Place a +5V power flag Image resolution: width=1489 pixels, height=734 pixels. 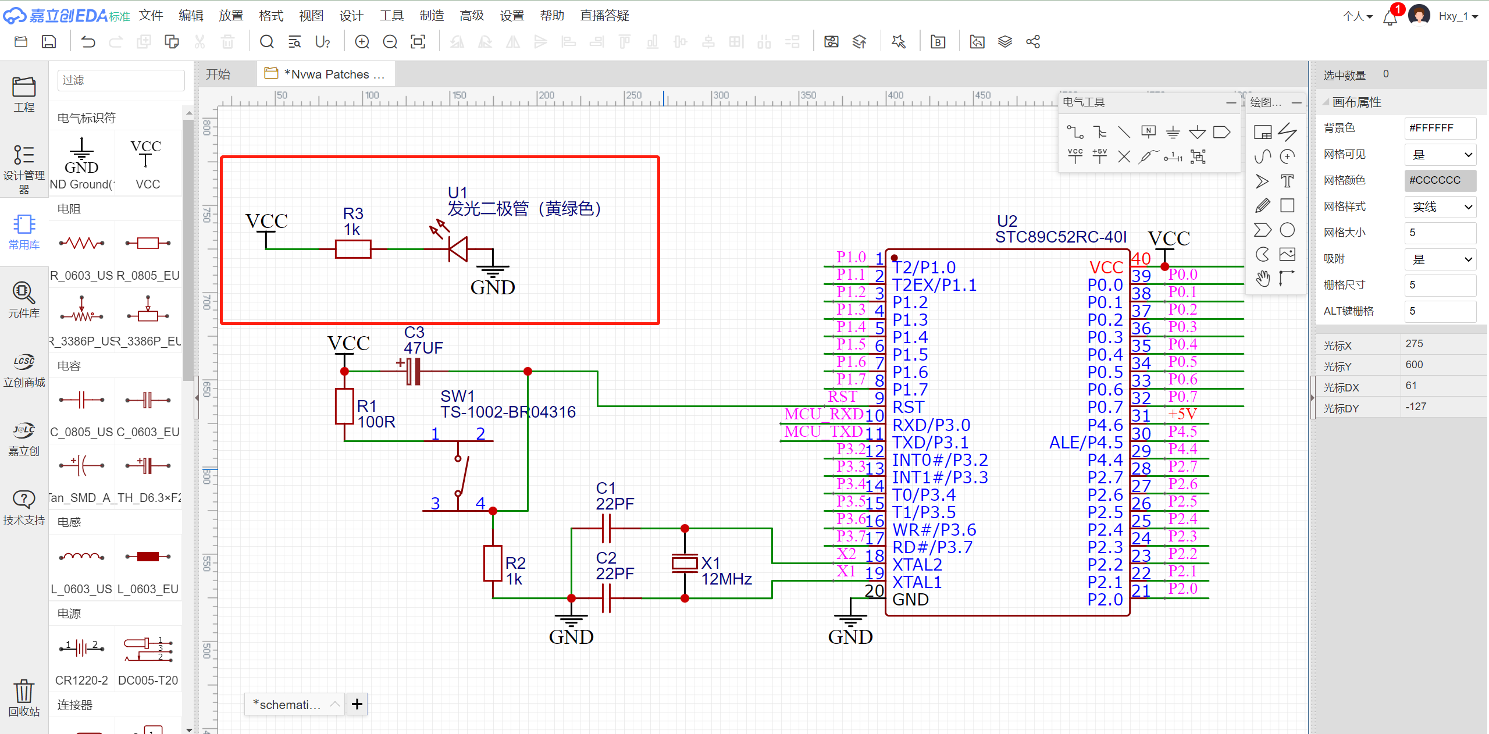[1099, 156]
